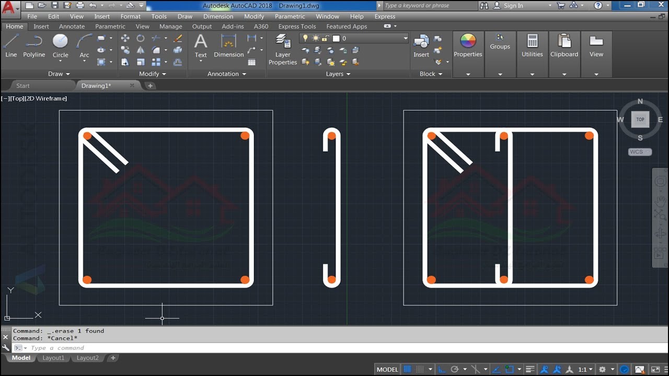
Task: Click the Plot printer icon
Action: (80, 6)
